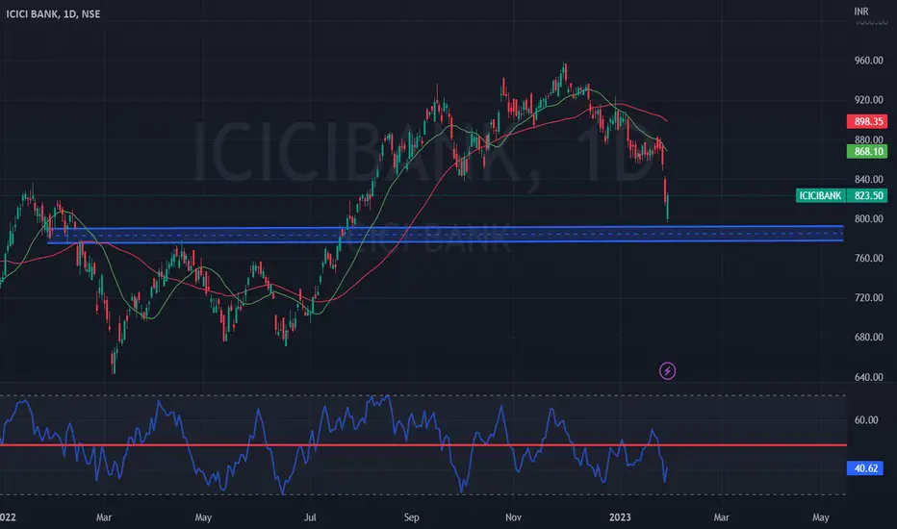Click the 840.00 price axis label
The width and height of the screenshot is (897, 529).
tap(868, 180)
